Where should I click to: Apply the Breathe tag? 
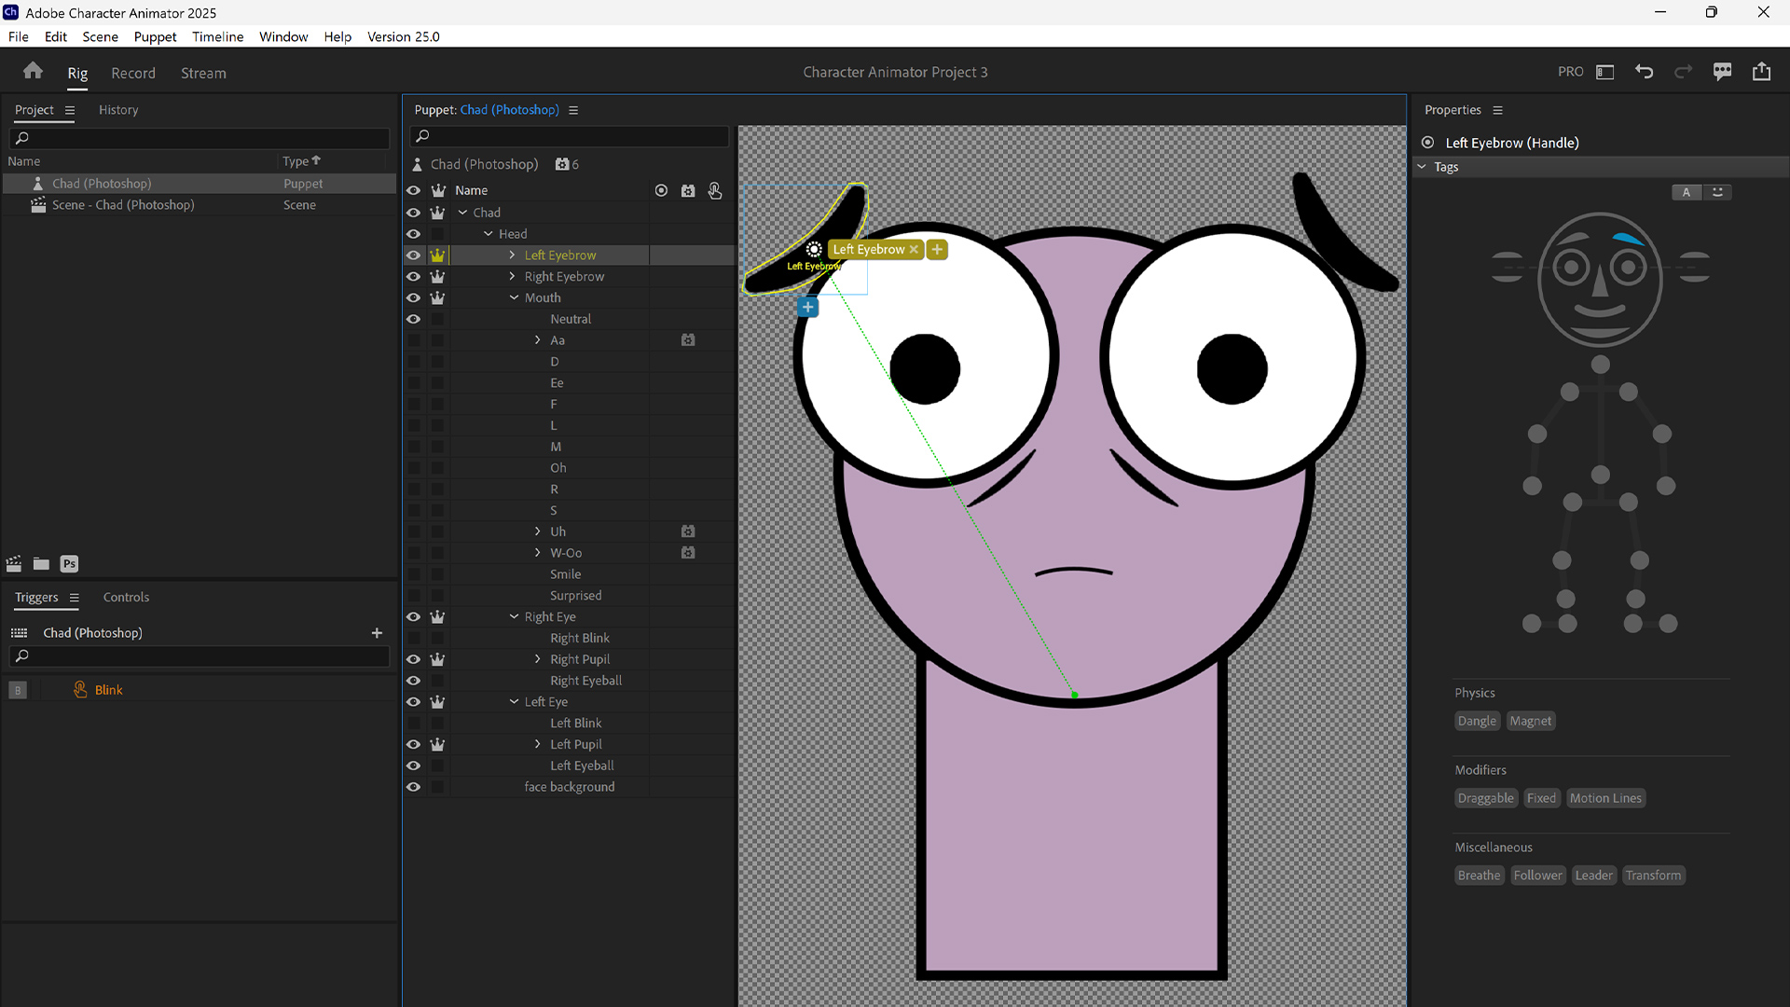point(1480,876)
